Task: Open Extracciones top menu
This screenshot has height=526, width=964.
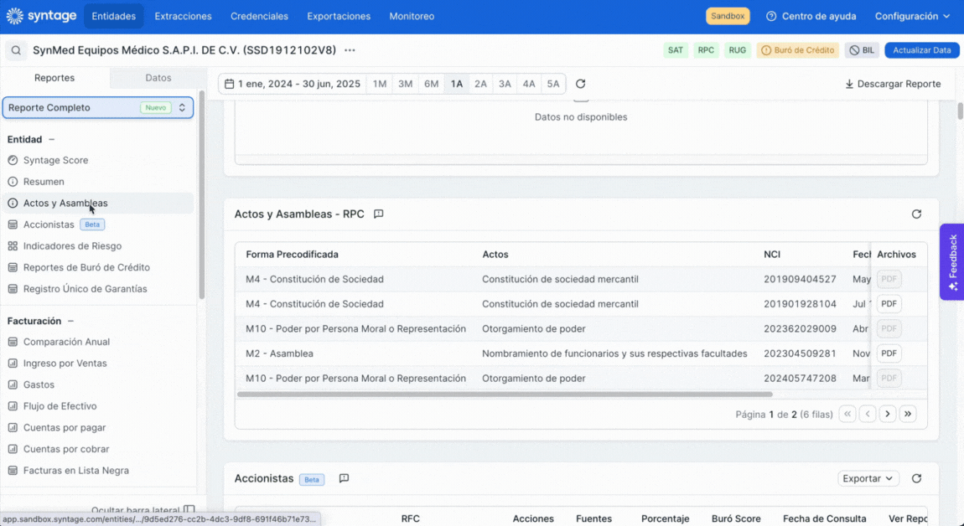Action: [184, 16]
